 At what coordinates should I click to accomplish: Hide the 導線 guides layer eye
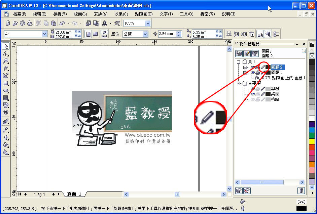[253, 89]
